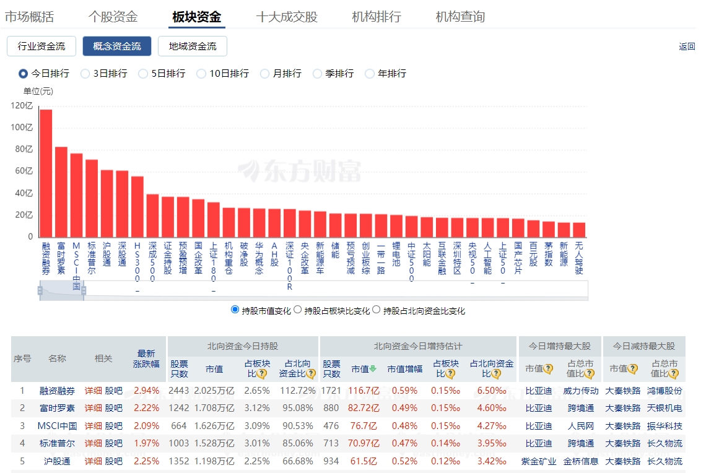Grab the right handle of chart zoom slider

[x=84, y=290]
